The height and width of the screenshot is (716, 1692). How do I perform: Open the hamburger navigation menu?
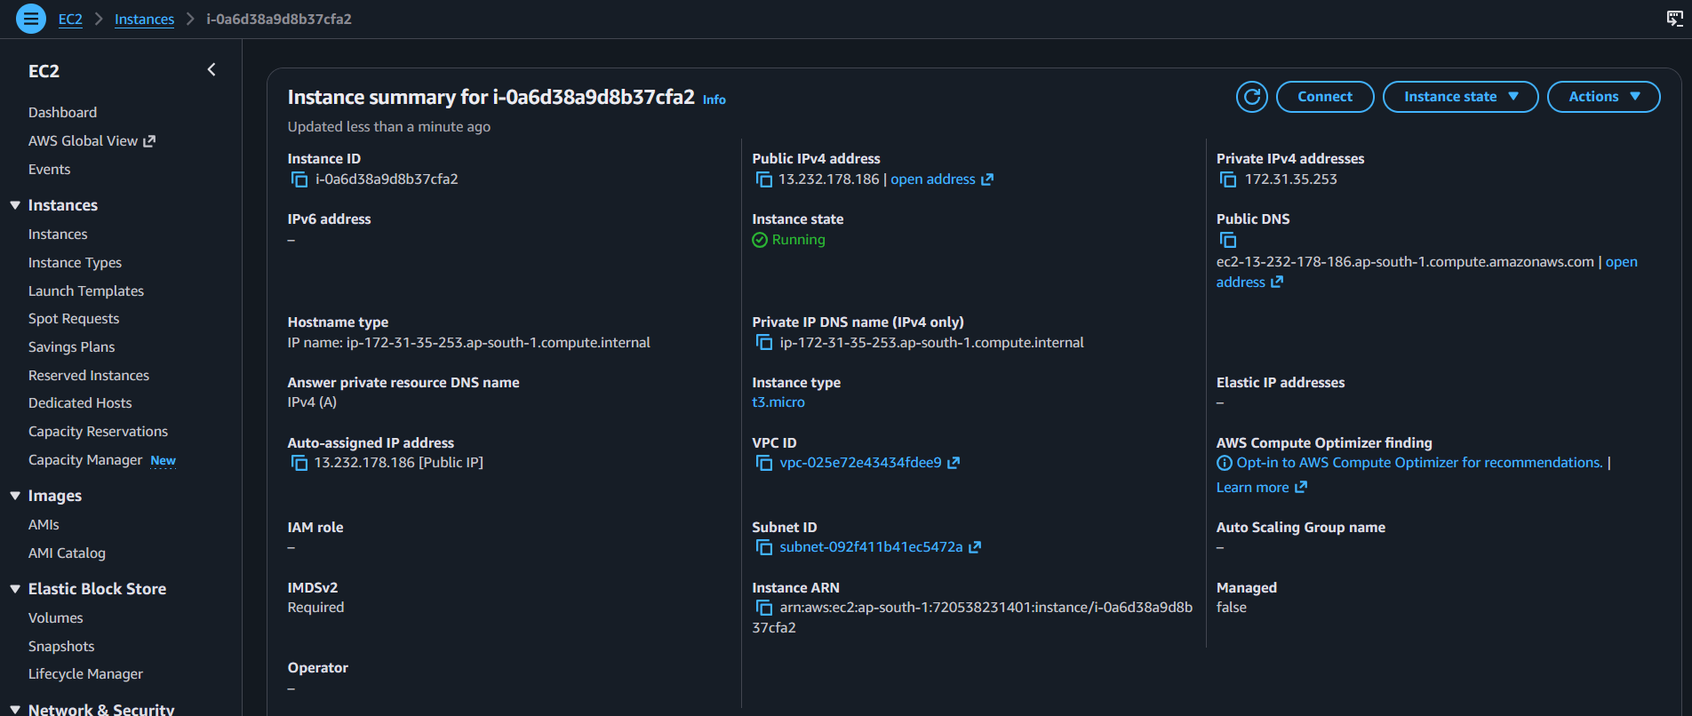point(31,19)
